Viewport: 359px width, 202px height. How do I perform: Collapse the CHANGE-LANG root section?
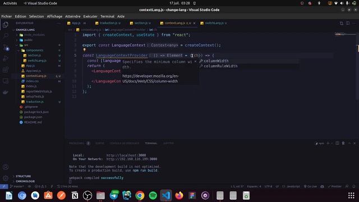pyautogui.click(x=25, y=30)
